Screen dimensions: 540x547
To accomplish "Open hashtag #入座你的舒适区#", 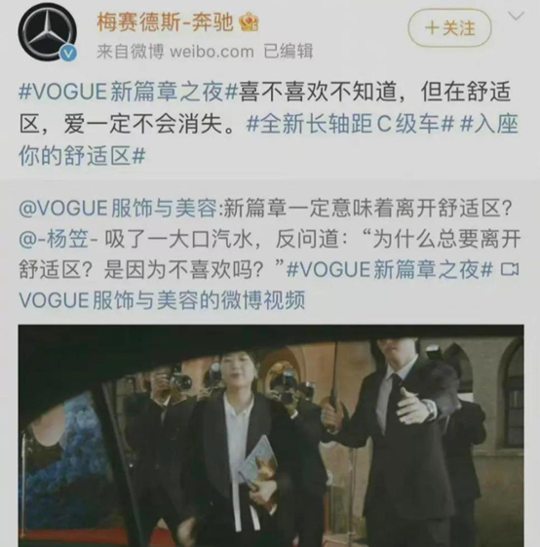I will click(x=268, y=139).
